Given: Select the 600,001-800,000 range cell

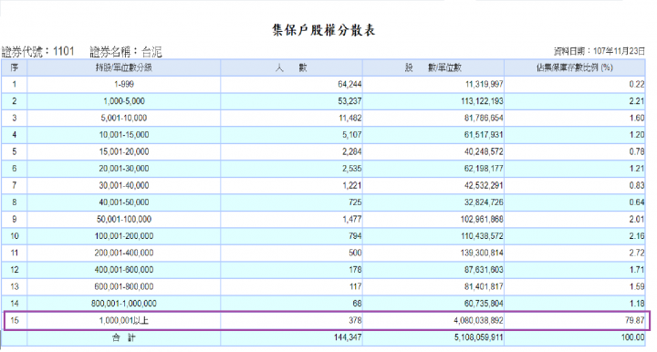Looking at the screenshot, I should (123, 286).
